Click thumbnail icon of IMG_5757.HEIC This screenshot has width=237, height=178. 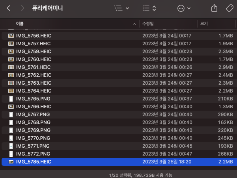point(11,44)
